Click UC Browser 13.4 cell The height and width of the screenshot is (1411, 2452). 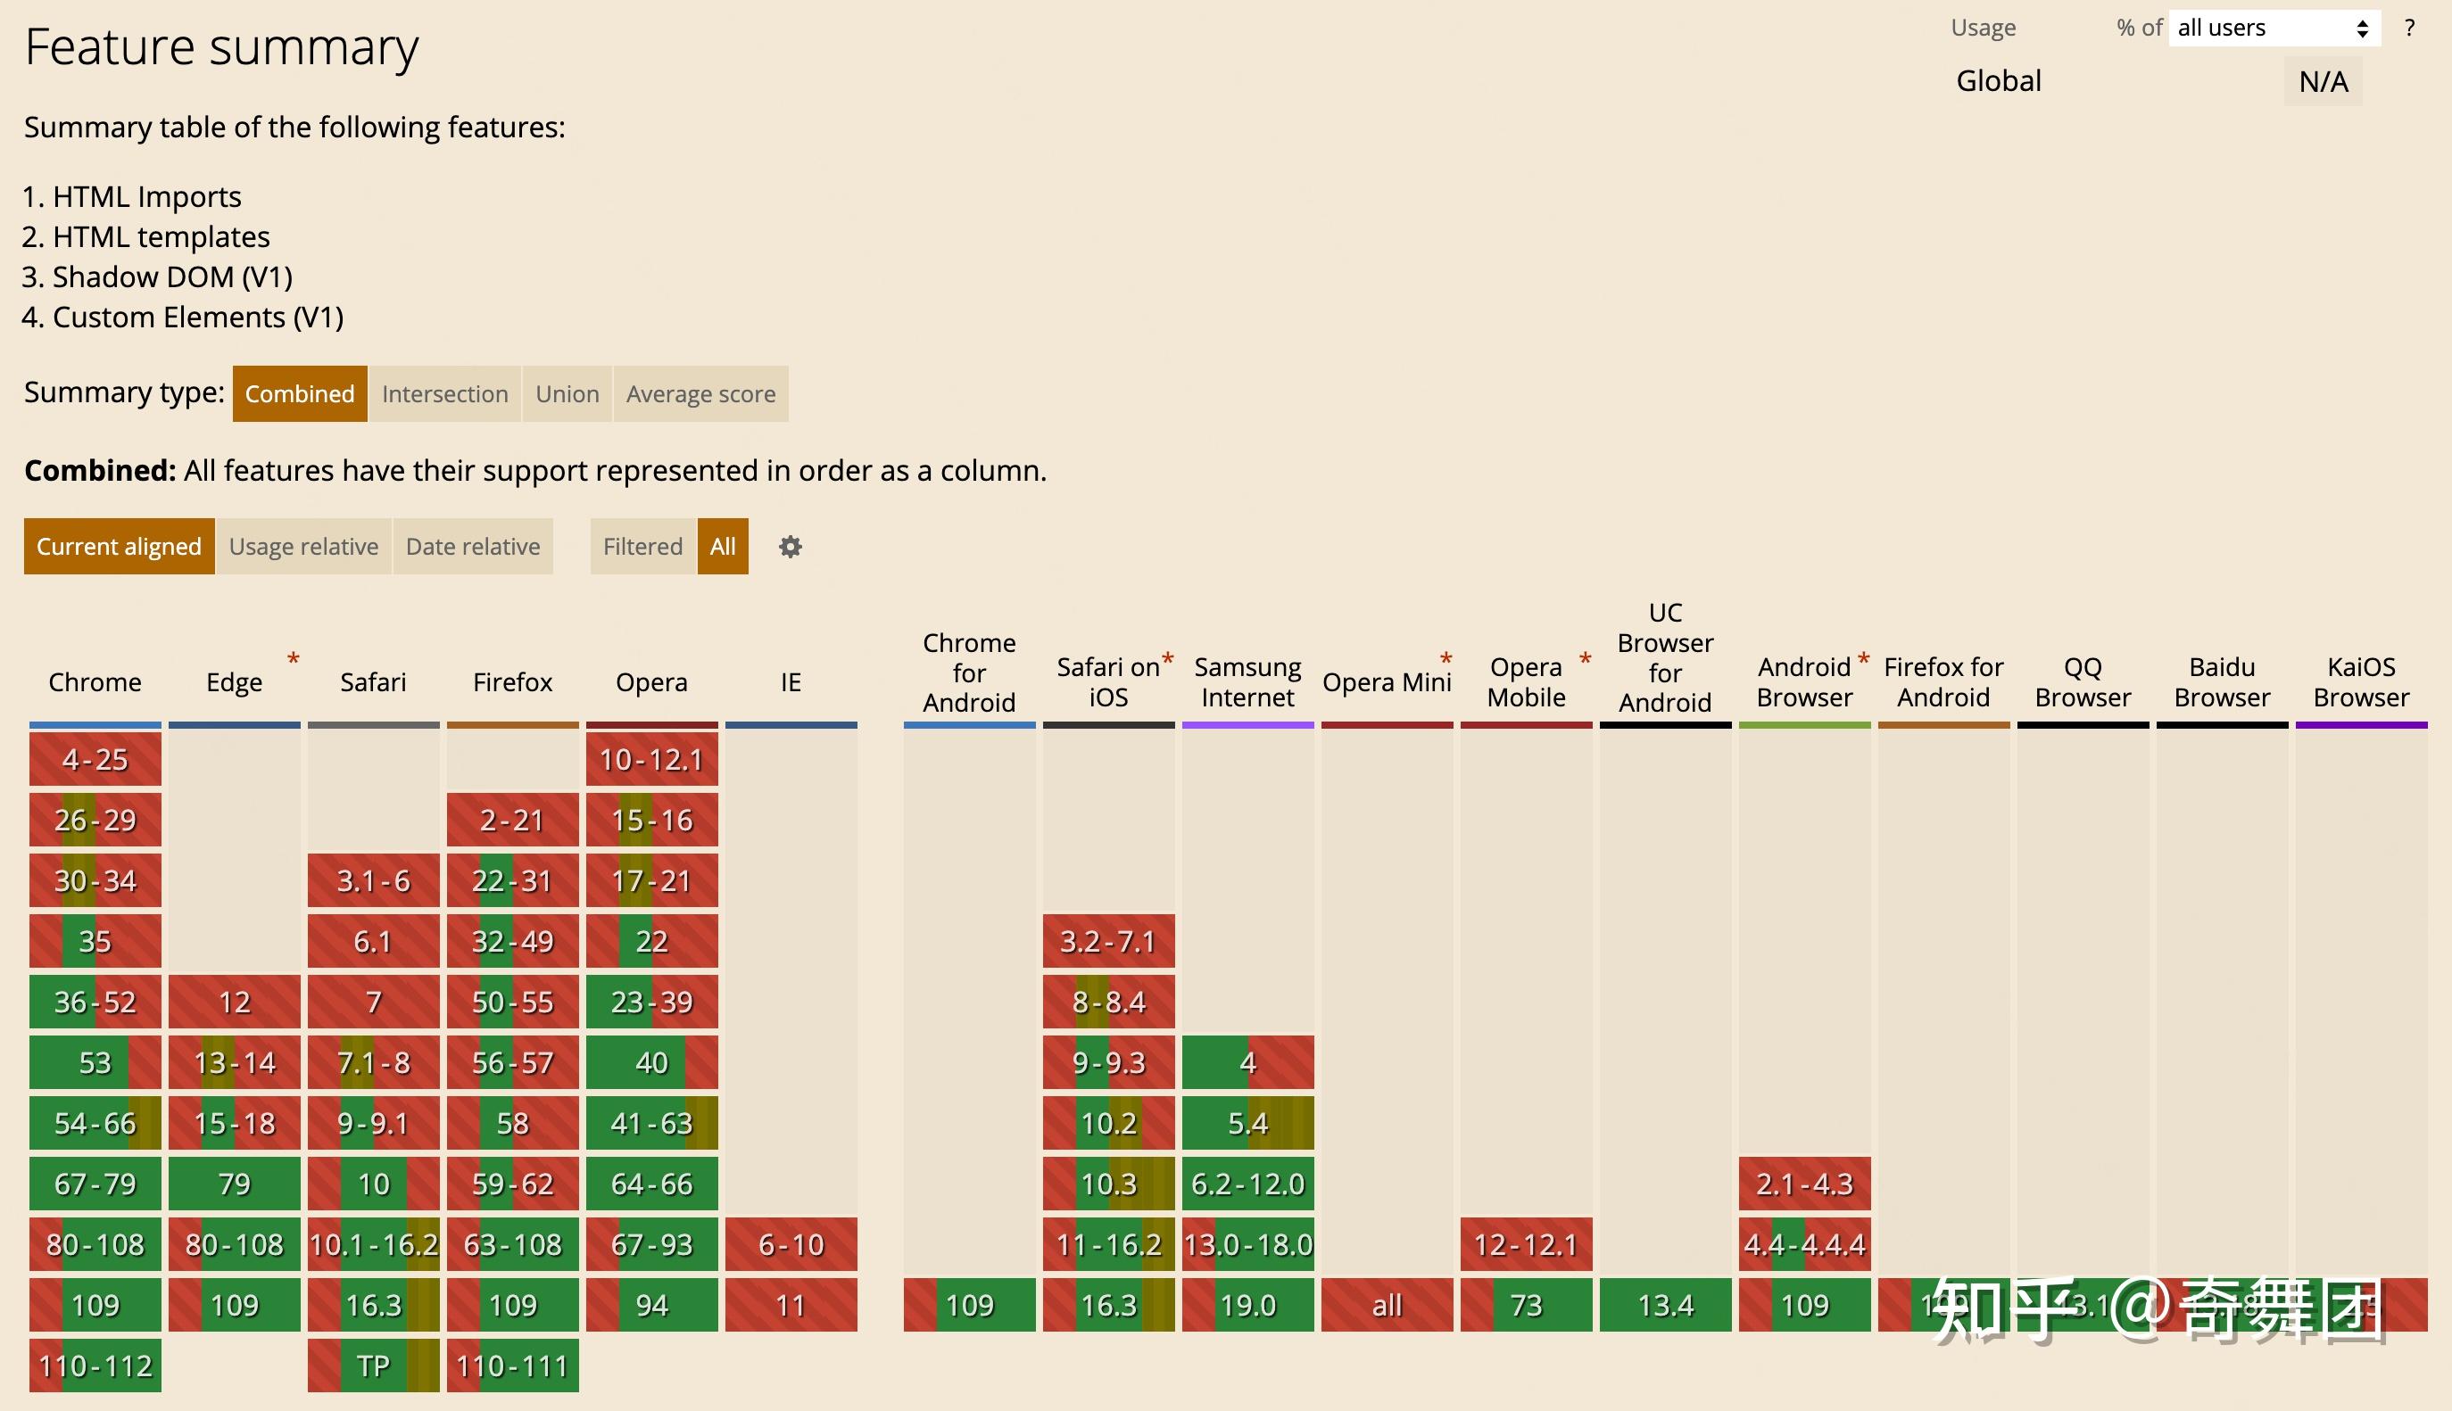(1666, 1306)
